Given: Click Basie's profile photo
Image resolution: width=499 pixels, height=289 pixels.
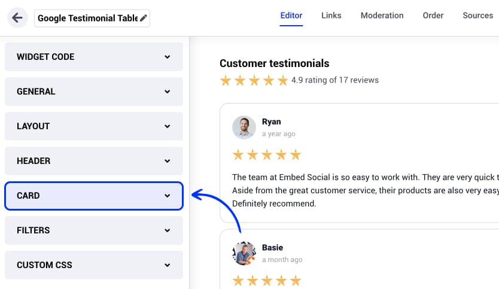Looking at the screenshot, I should 244,253.
